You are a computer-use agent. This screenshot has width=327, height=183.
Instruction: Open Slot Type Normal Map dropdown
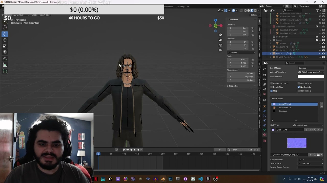[x=308, y=125]
